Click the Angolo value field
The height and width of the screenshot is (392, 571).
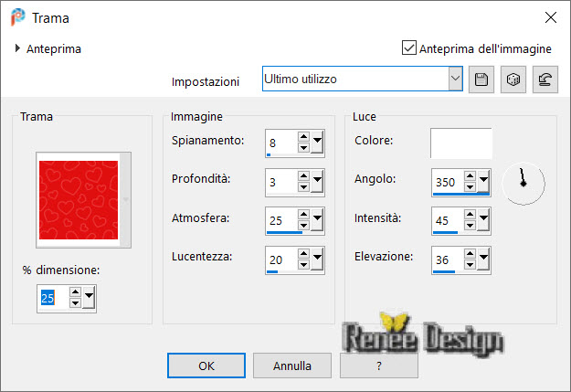(448, 183)
